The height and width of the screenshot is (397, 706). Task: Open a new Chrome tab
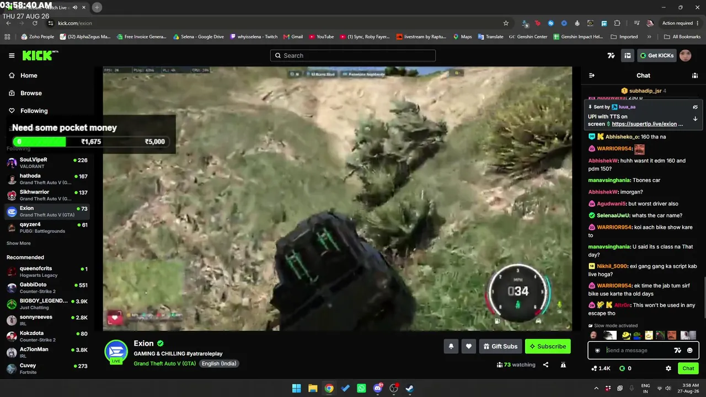(x=97, y=7)
